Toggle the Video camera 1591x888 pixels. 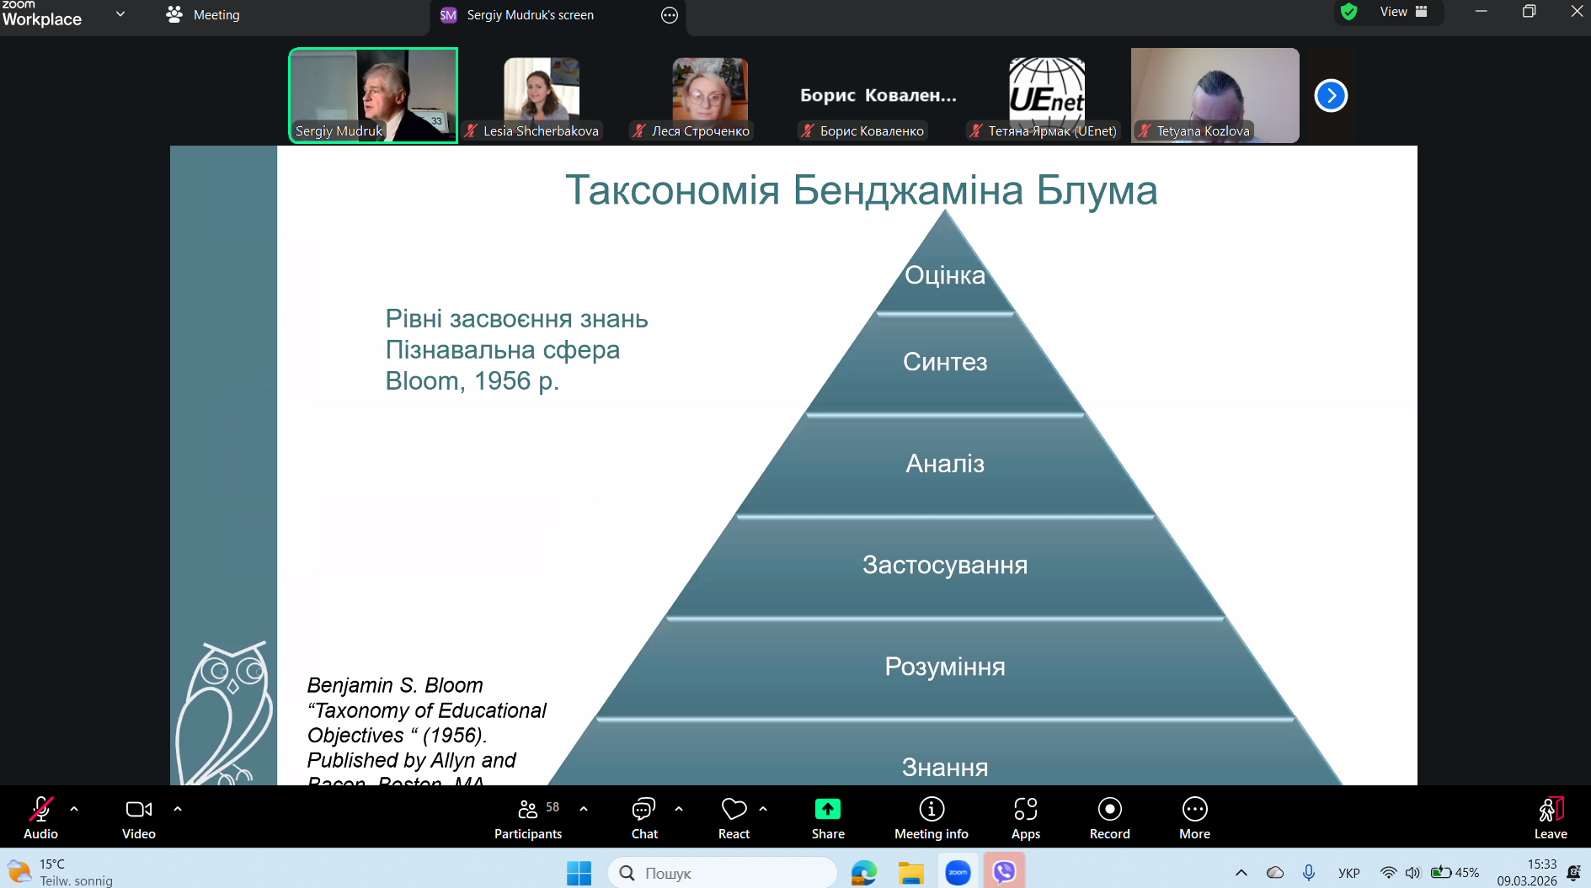pos(139,818)
